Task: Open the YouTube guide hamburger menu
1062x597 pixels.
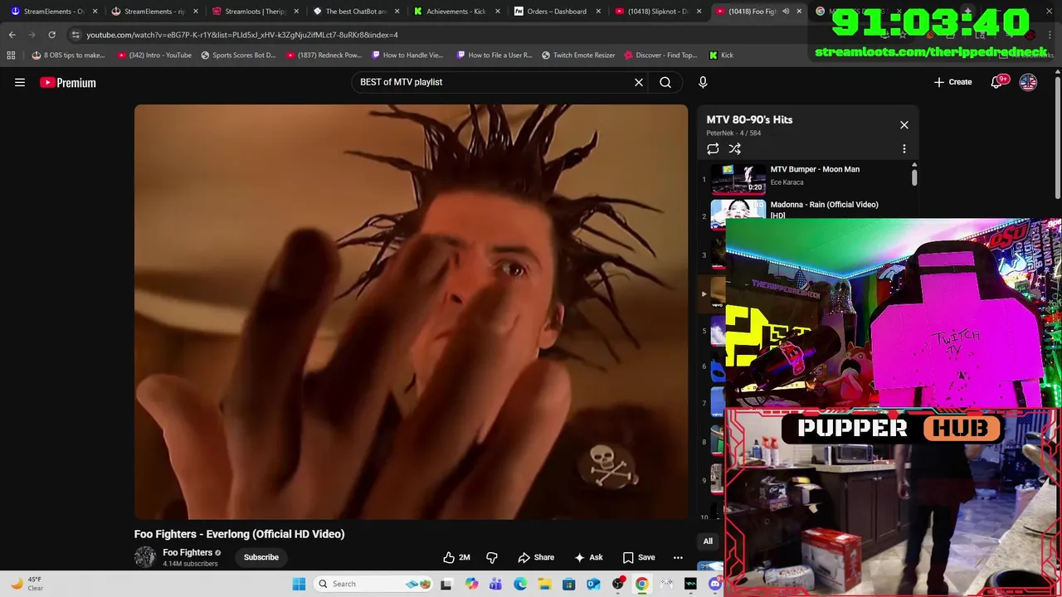Action: [x=20, y=82]
